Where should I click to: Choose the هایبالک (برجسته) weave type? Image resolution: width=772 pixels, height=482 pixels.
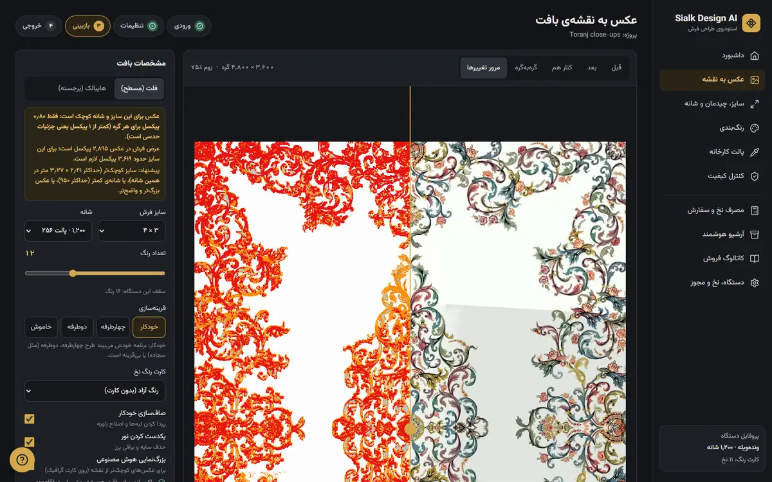(82, 88)
